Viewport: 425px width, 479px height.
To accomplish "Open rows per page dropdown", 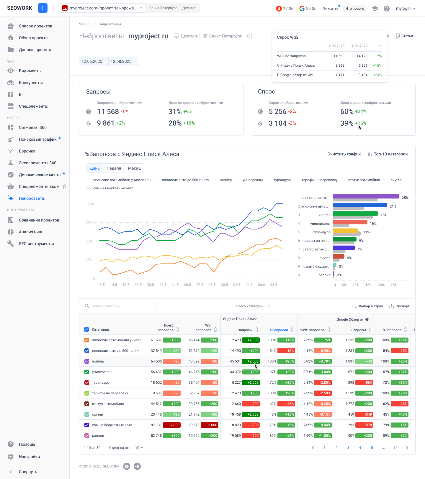I will (139, 448).
